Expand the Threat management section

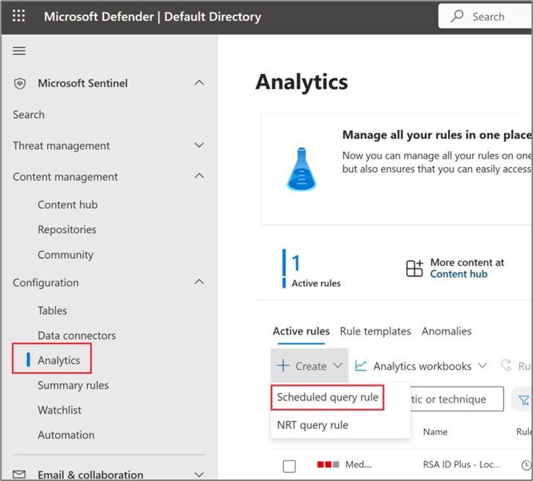199,146
